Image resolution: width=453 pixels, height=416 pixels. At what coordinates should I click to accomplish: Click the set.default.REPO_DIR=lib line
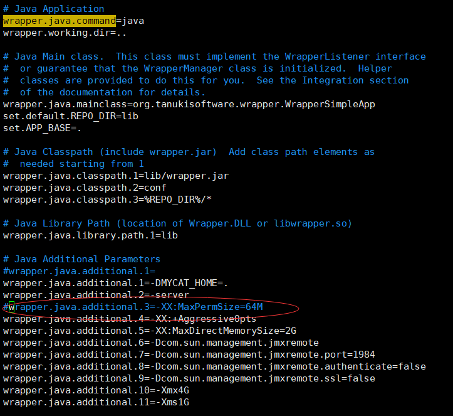coord(71,116)
